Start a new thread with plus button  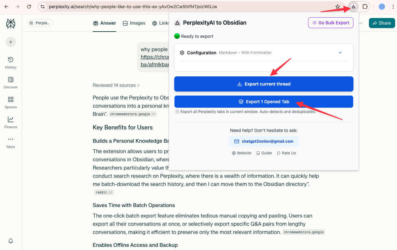pyautogui.click(x=11, y=42)
